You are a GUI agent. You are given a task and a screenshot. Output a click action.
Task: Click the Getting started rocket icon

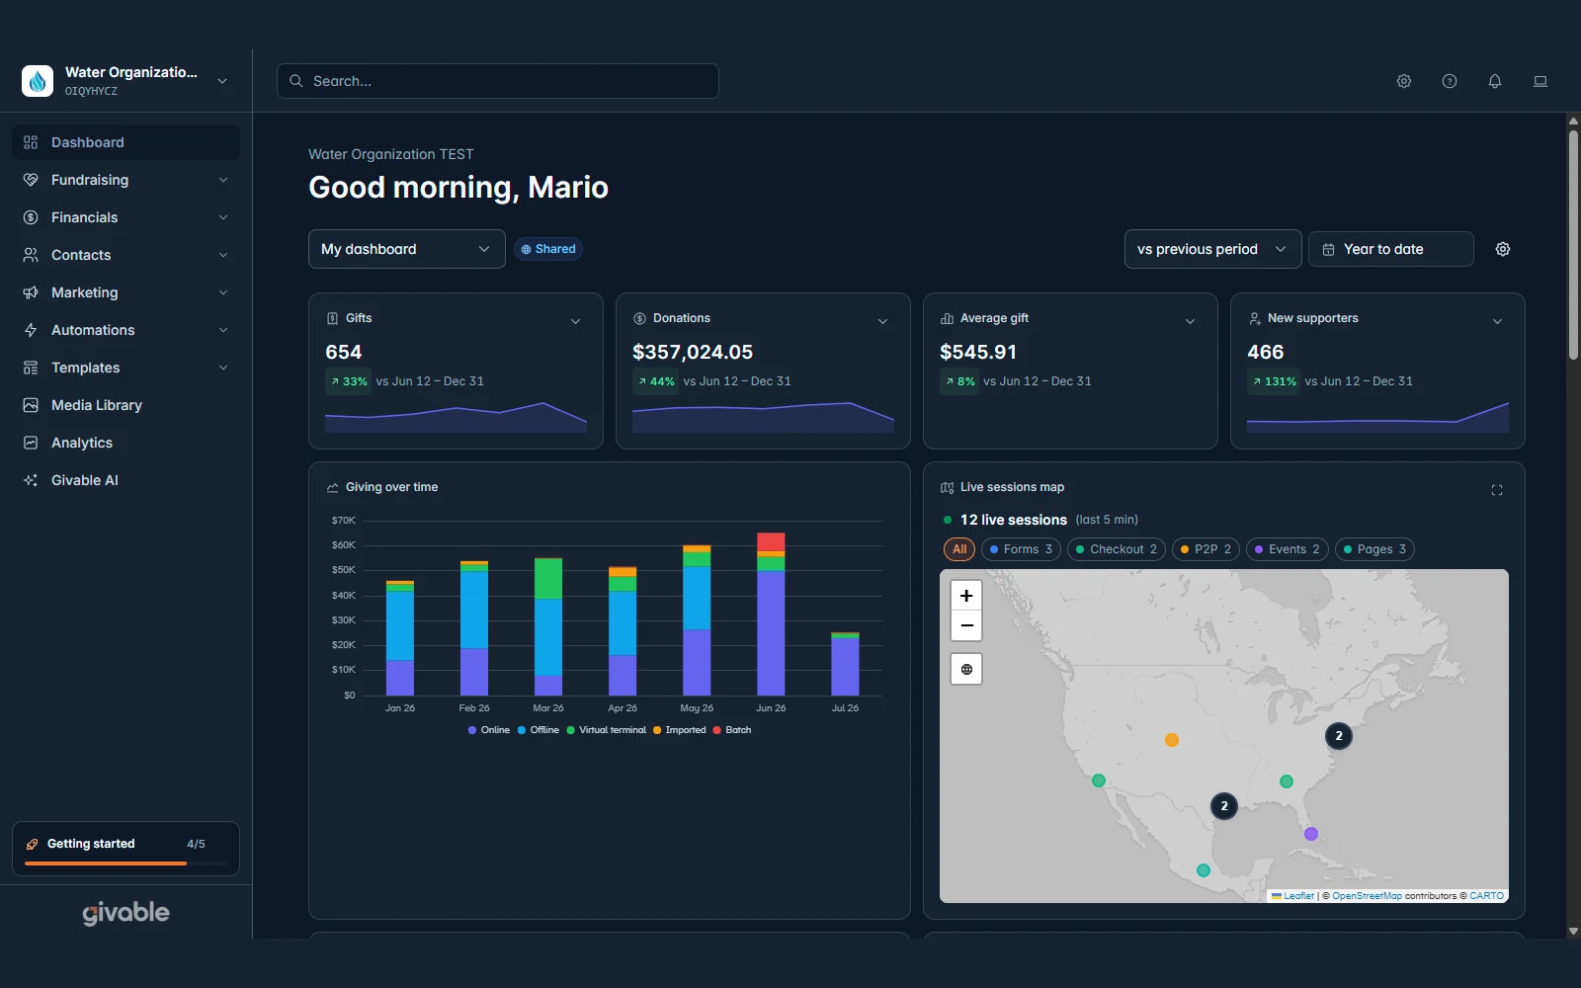(32, 844)
